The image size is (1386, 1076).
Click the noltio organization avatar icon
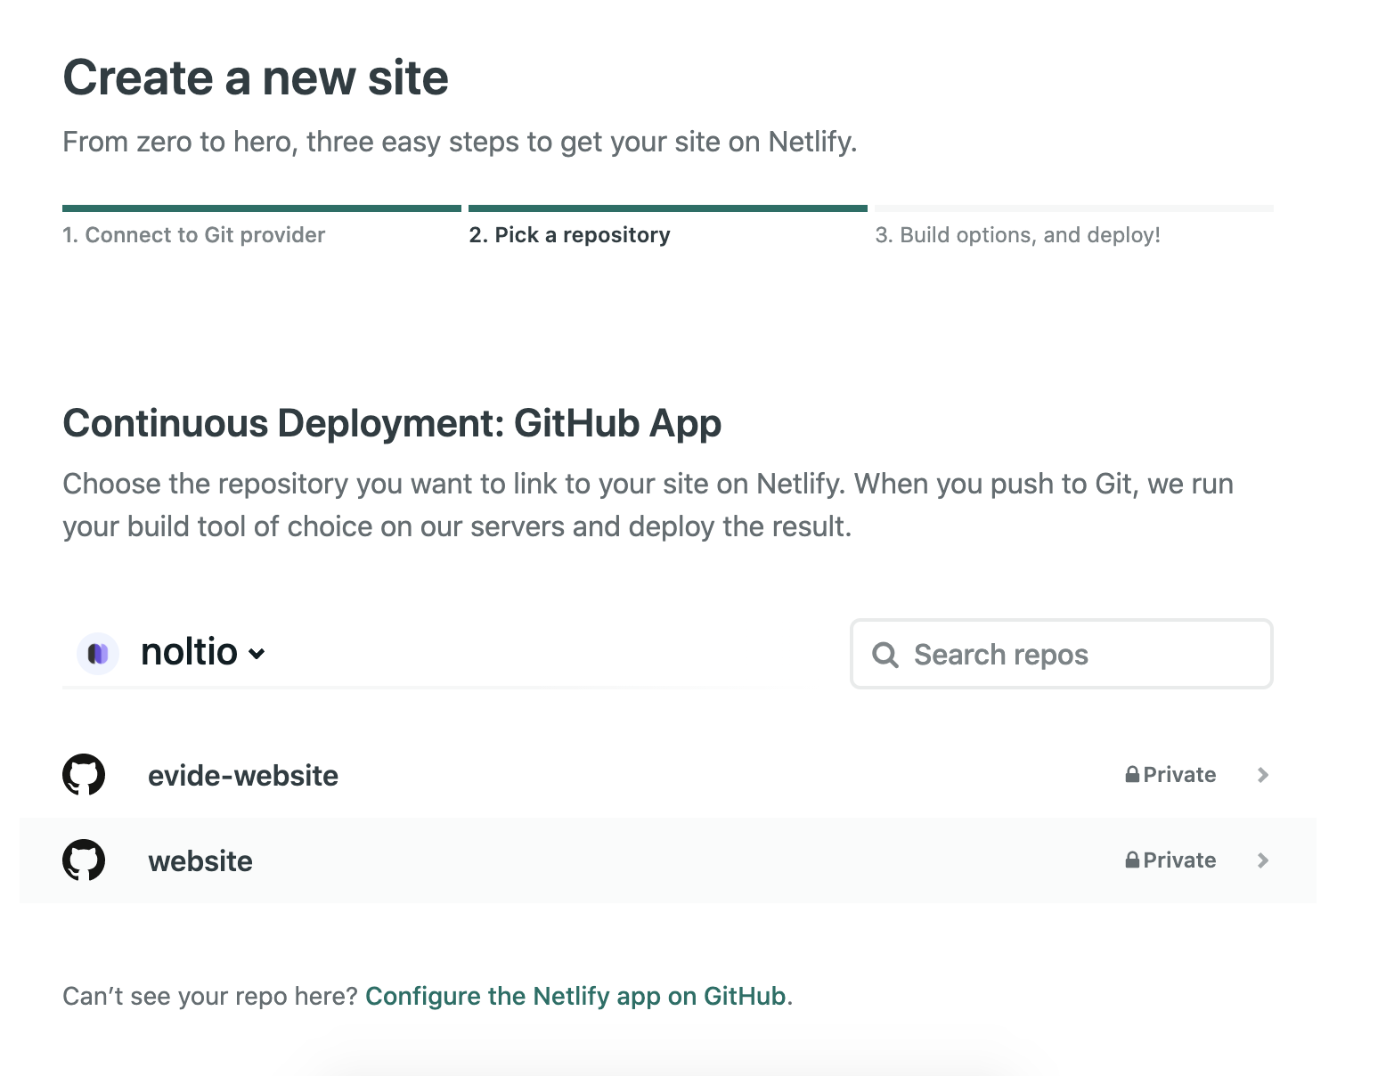98,654
